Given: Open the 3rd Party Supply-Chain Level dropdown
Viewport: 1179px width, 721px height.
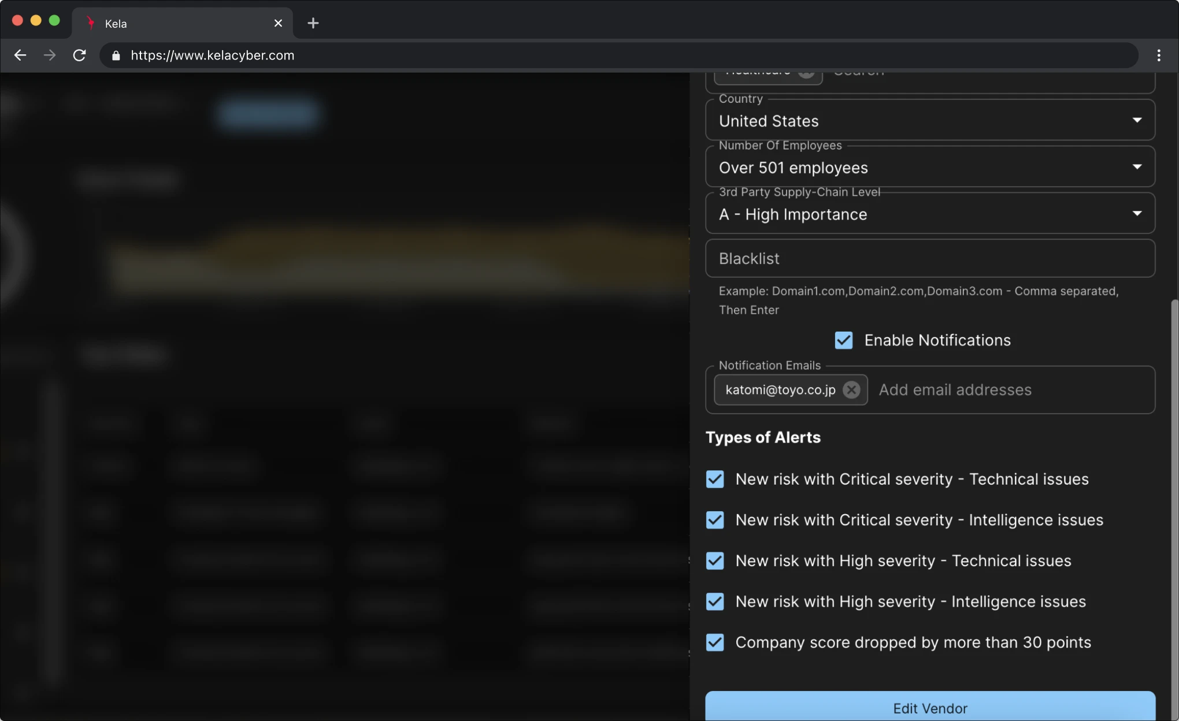Looking at the screenshot, I should pyautogui.click(x=930, y=214).
